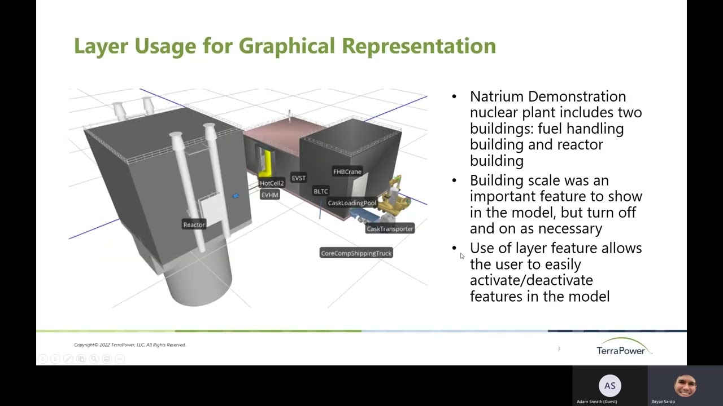
Task: Click the Bryan Sardo participant photo
Action: pos(685,386)
